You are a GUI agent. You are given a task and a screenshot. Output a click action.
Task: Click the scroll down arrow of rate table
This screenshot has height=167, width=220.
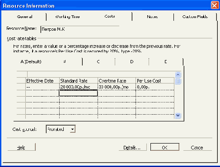point(178,116)
